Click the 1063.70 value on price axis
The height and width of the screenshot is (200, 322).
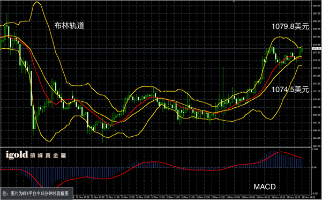pos(317,146)
